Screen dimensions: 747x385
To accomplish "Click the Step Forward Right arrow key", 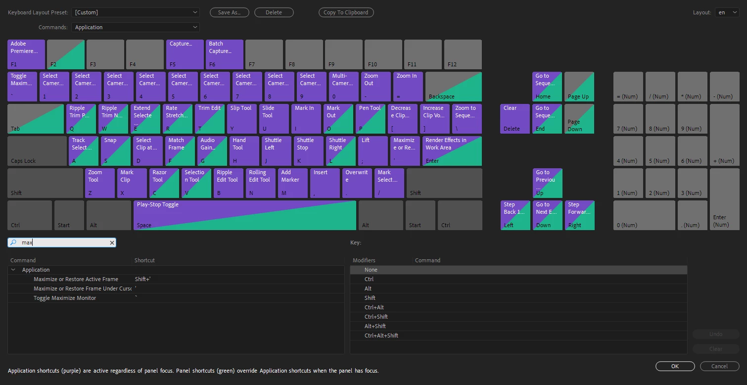I will point(580,215).
